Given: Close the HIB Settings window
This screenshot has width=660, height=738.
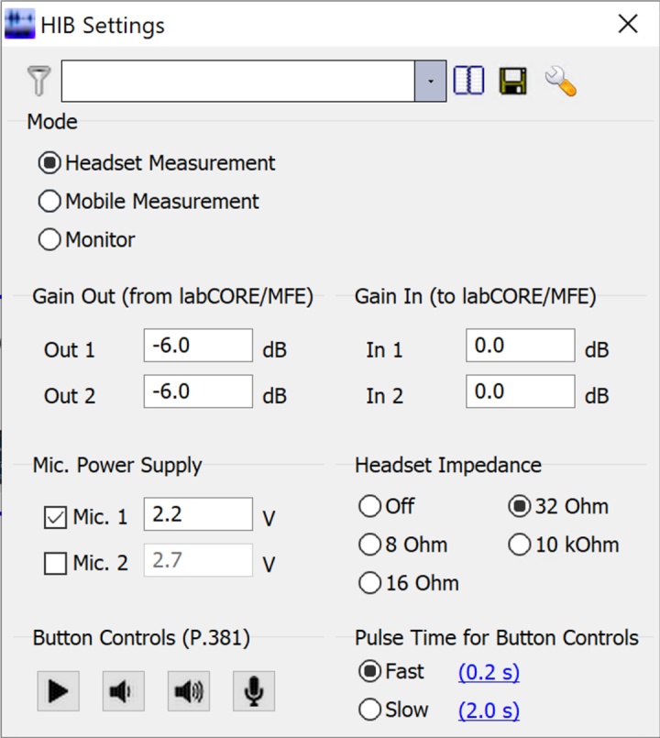Looking at the screenshot, I should pos(628,24).
